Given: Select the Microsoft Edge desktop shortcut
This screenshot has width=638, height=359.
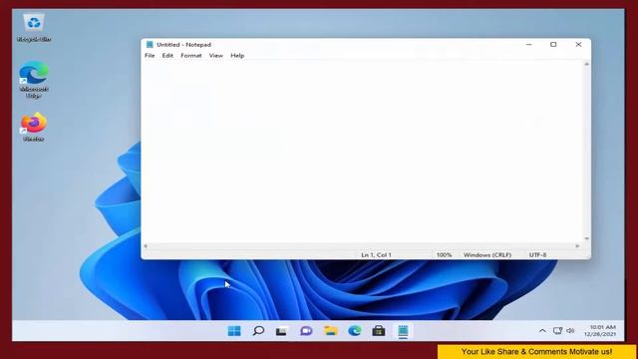Looking at the screenshot, I should coord(34,80).
